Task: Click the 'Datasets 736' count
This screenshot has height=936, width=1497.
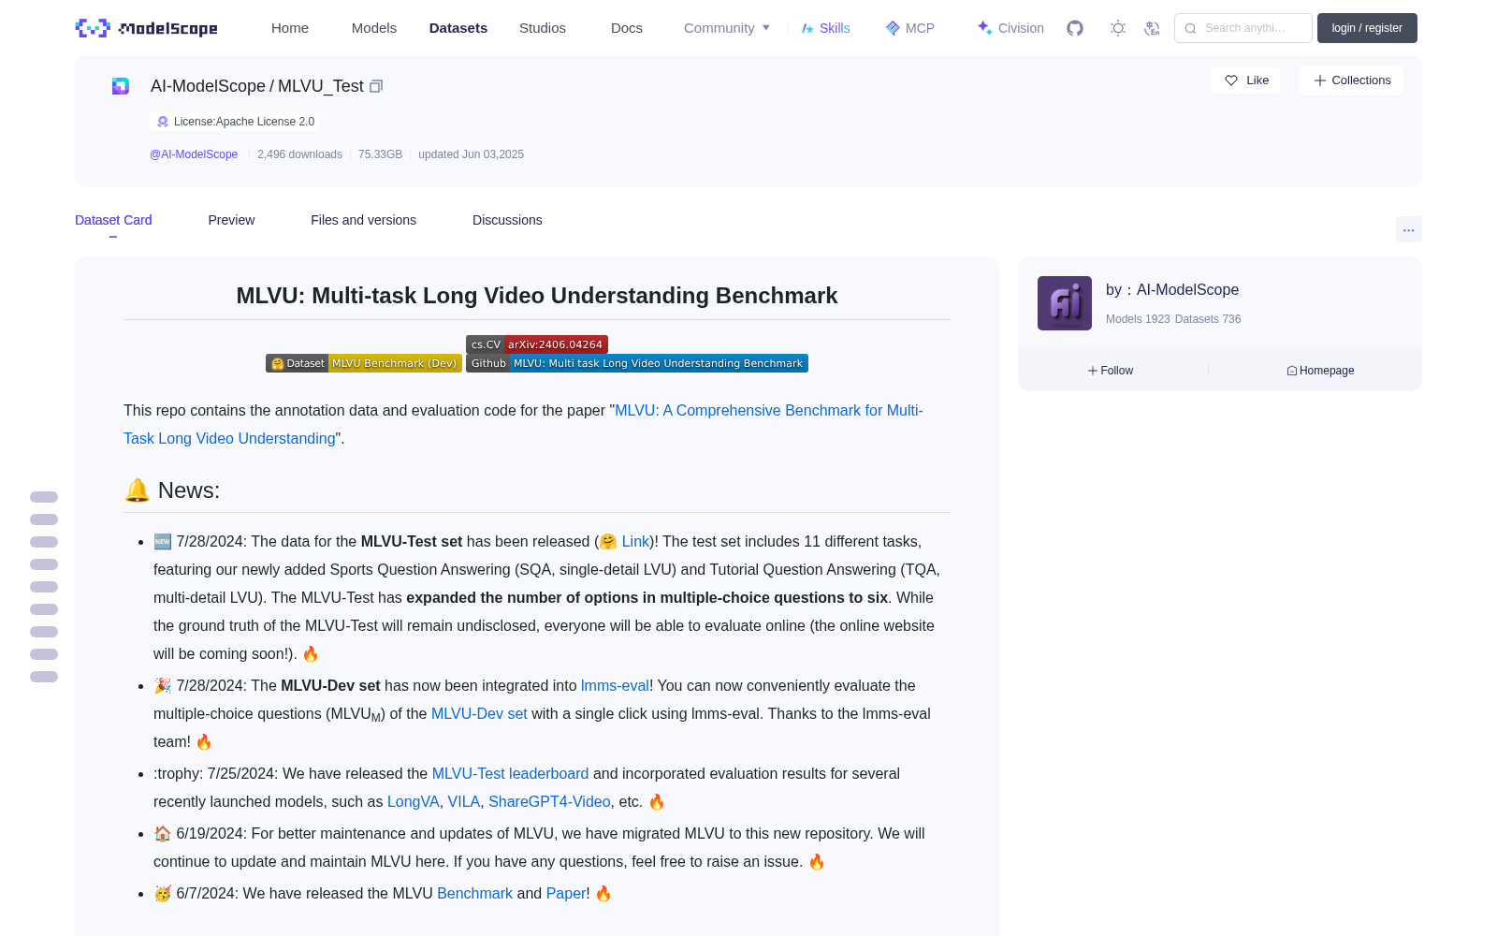Action: pos(1208,319)
